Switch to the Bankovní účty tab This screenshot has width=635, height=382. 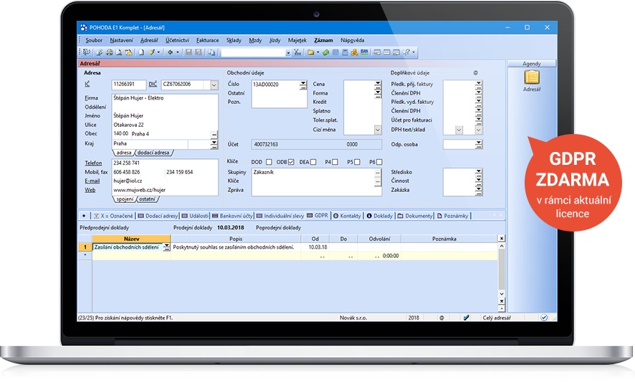[235, 215]
